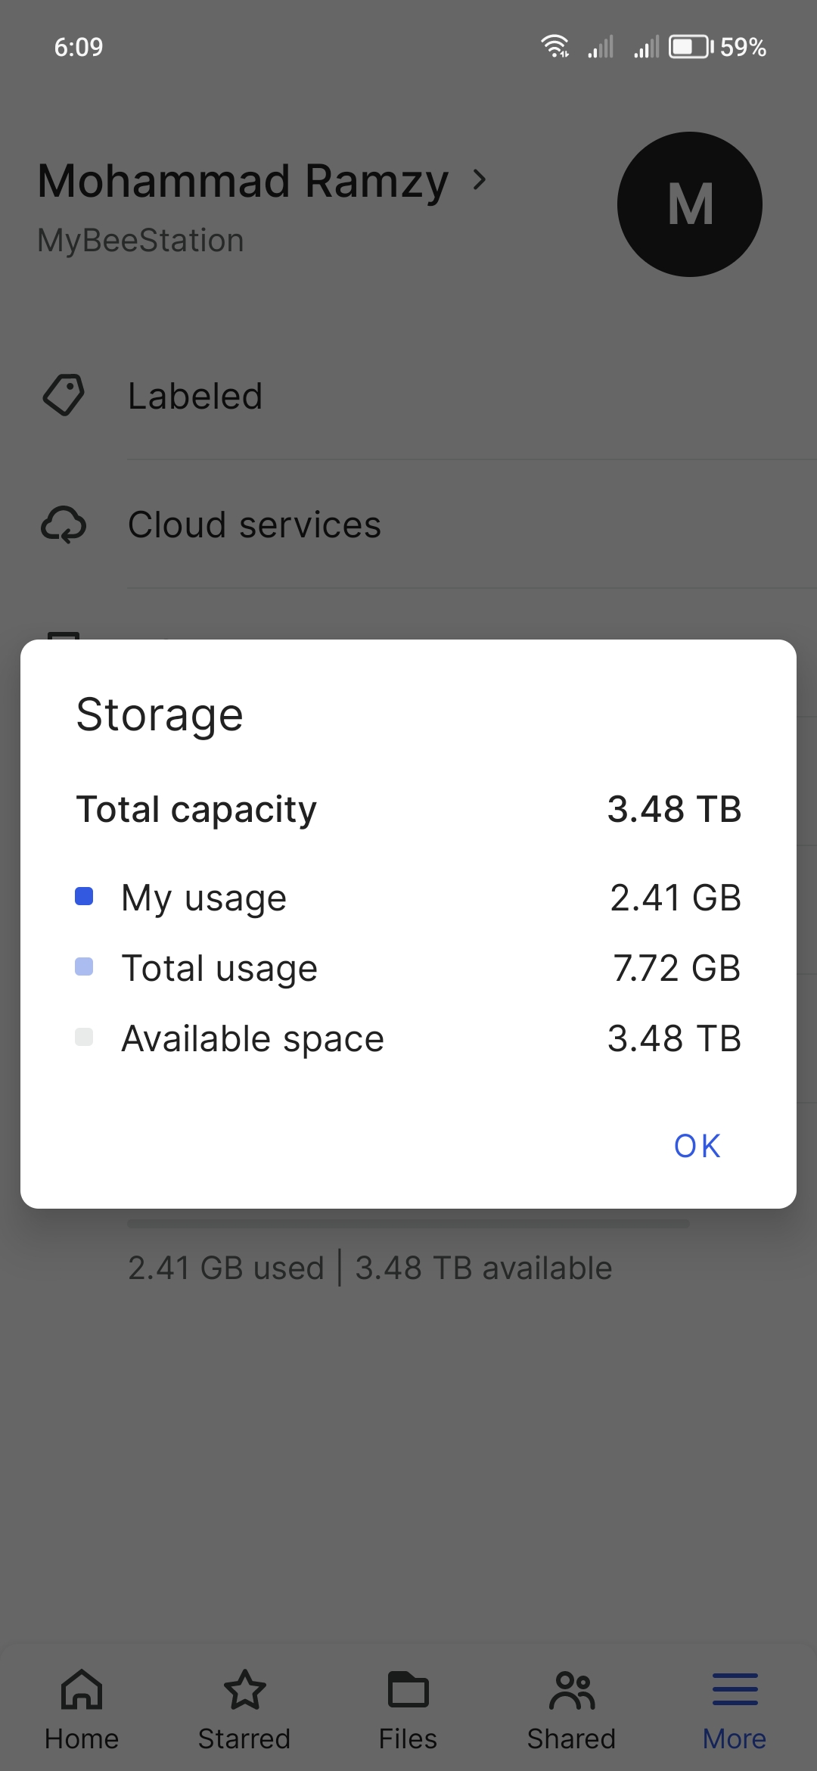The height and width of the screenshot is (1771, 817).
Task: Tap the gray Available space swatch
Action: 84,1037
